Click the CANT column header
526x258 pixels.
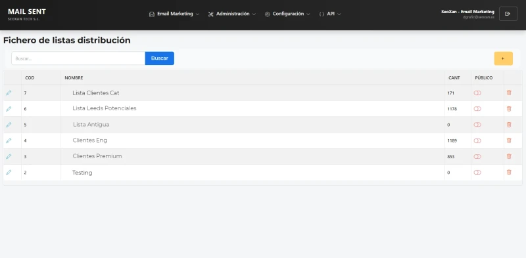click(454, 77)
